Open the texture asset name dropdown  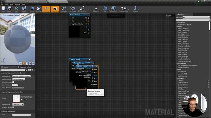point(26,97)
